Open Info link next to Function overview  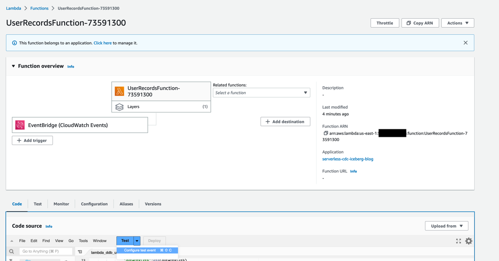click(71, 67)
